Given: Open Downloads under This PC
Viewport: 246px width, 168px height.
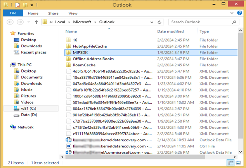Looking at the screenshot, I should click(x=31, y=83).
